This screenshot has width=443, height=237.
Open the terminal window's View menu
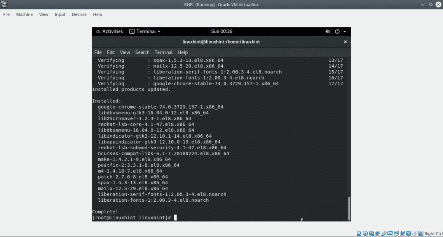125,52
